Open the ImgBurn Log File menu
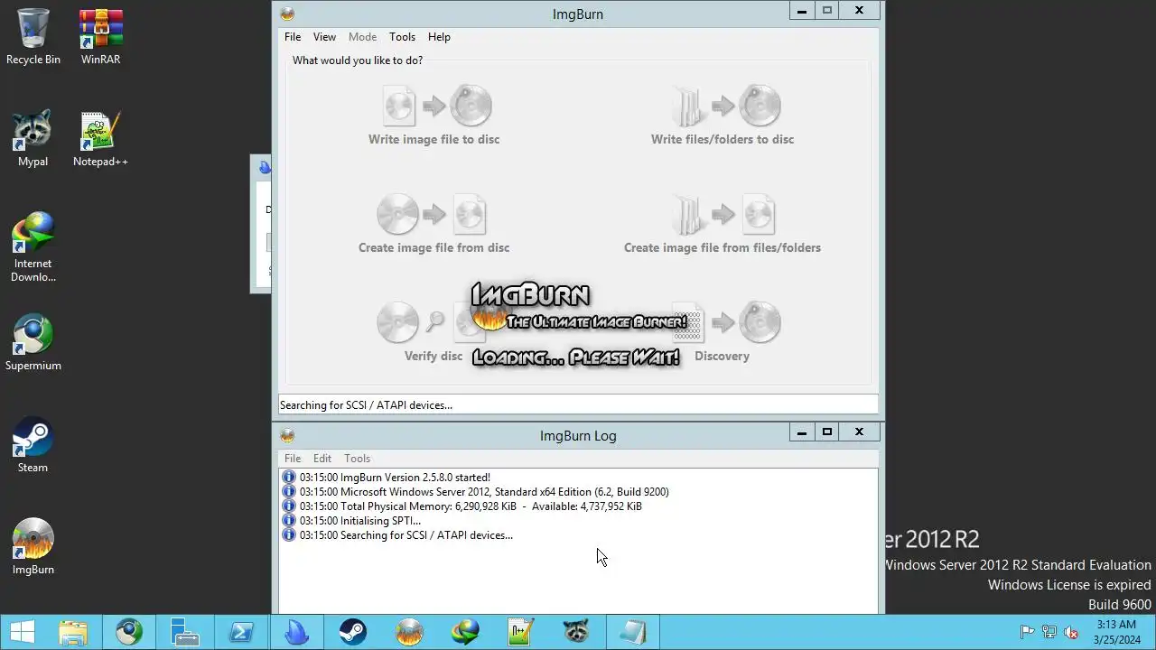 tap(293, 459)
